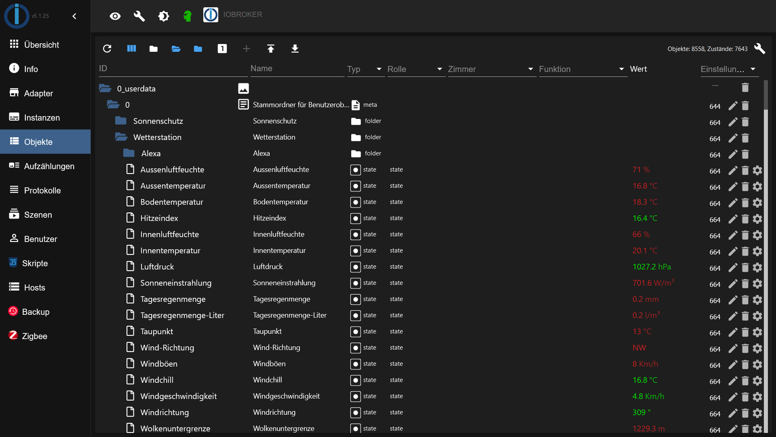
Task: Open custom settings gear for Hitzeindex
Action: [757, 219]
